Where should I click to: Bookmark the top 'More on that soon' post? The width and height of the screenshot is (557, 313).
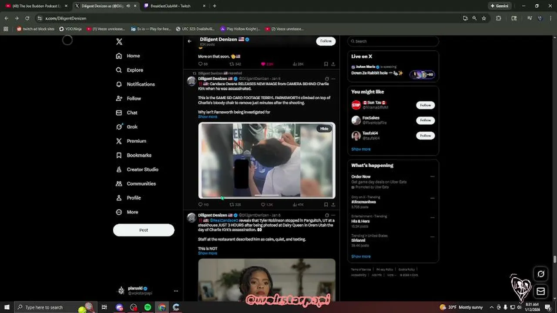(326, 64)
